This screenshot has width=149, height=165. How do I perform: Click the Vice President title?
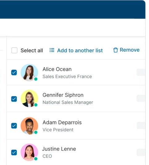[58, 130]
